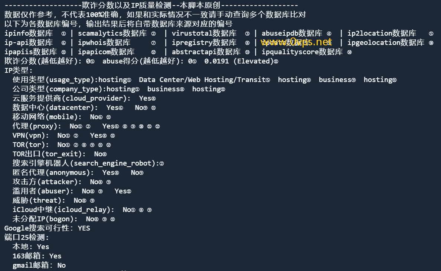Image resolution: width=441 pixels, height=271 pixels.
Task: Click the ipgeolocation数据库 entry
Action: pos(386,42)
